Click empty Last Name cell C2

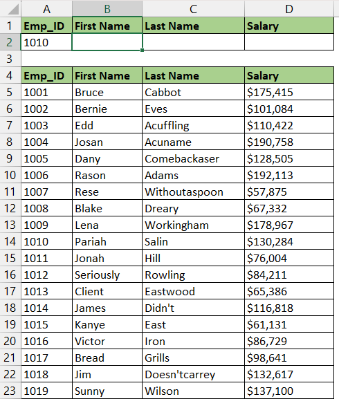(x=194, y=42)
